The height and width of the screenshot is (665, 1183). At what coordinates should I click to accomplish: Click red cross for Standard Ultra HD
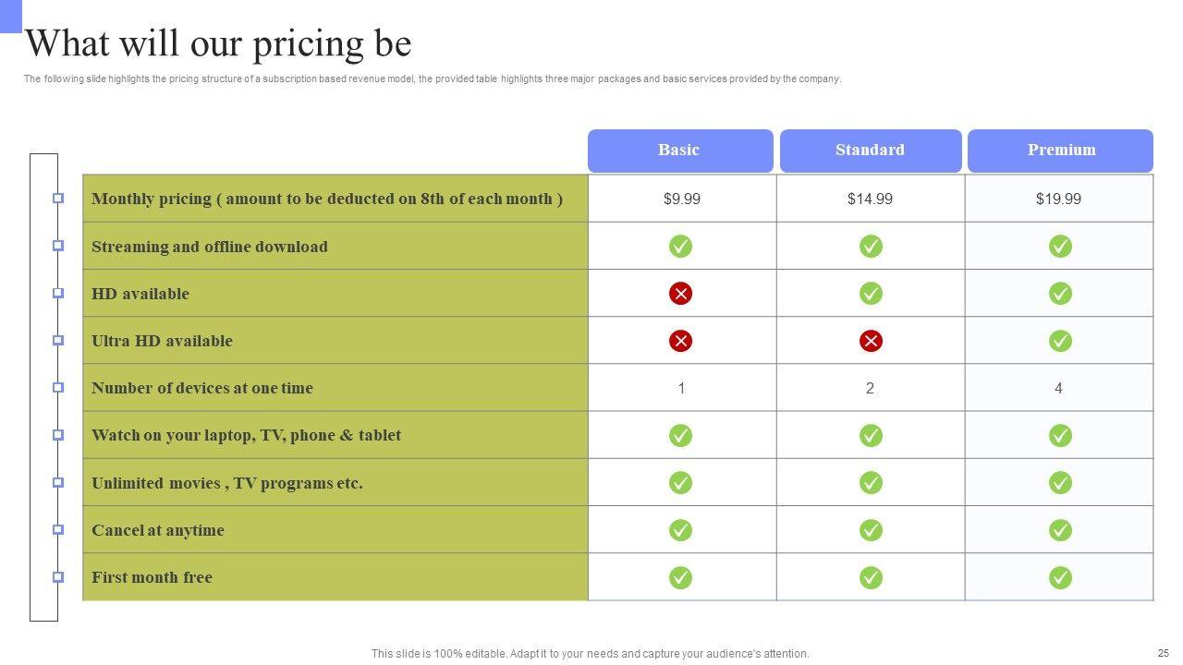coord(871,341)
